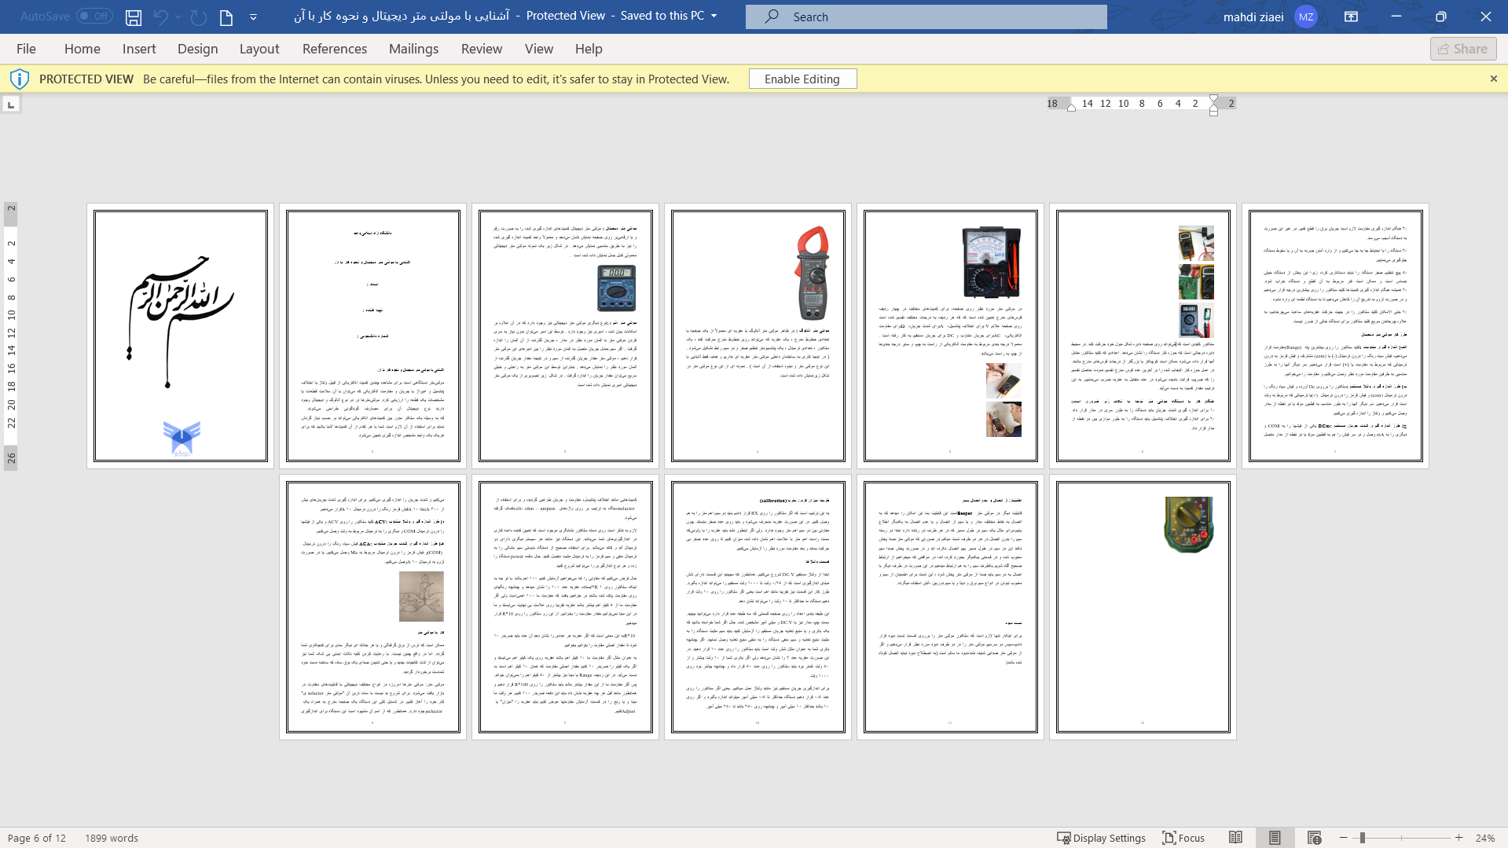The width and height of the screenshot is (1508, 848).
Task: Open the File tab
Action: point(26,49)
